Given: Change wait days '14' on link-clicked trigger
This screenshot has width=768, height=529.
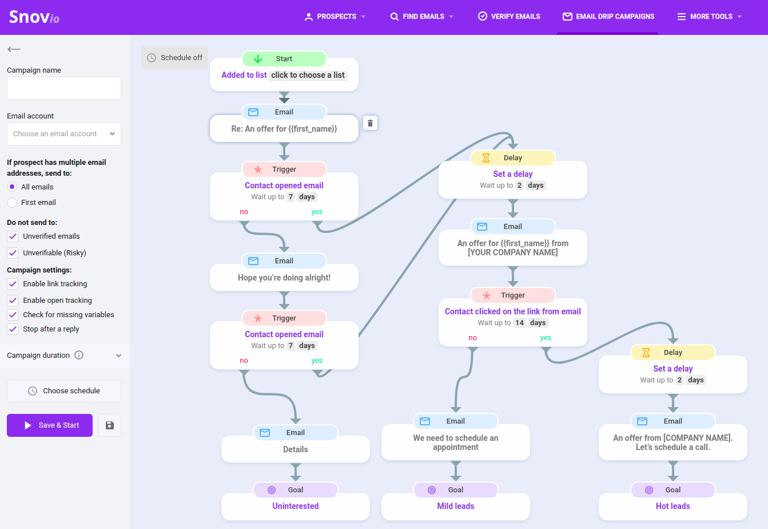Looking at the screenshot, I should coord(519,323).
